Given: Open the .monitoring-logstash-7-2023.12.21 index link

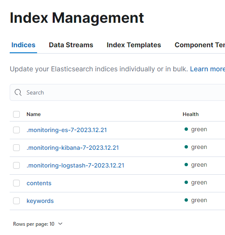Looking at the screenshot, I should (x=75, y=165).
